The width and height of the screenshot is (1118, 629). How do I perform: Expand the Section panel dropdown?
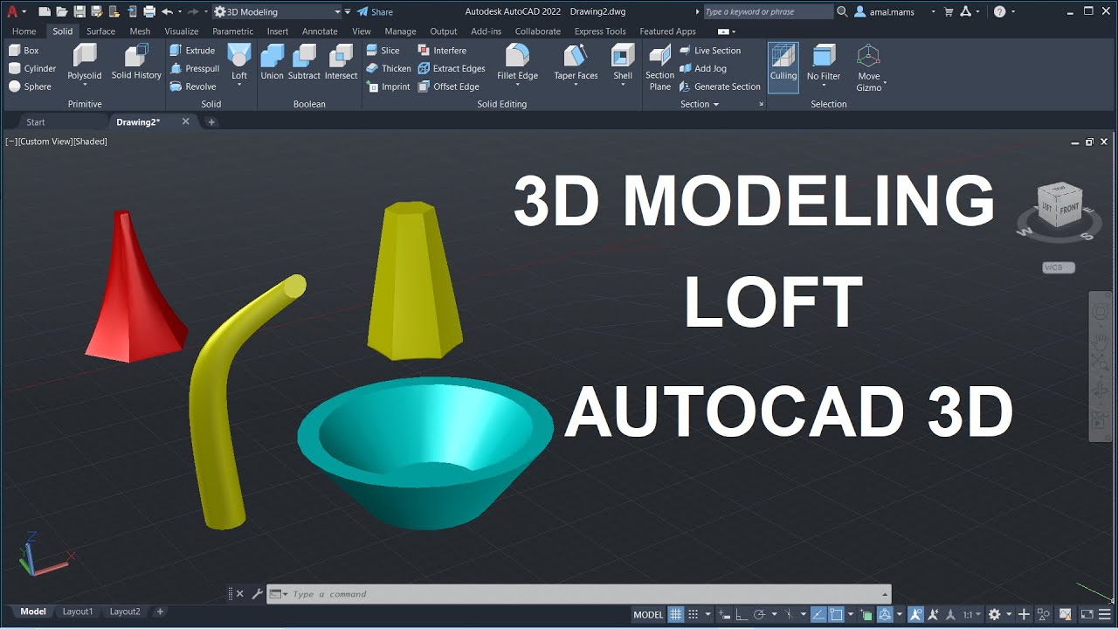click(x=700, y=104)
